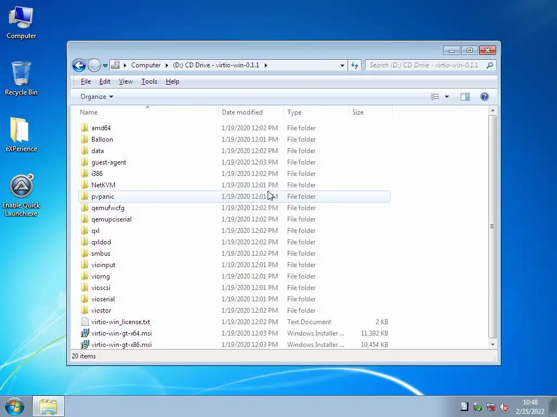Open the Organize dropdown
This screenshot has width=557, height=417.
click(x=97, y=97)
